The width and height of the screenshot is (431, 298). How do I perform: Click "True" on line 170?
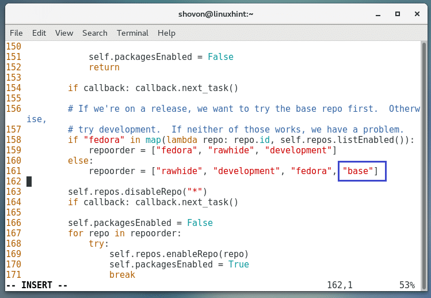[x=239, y=265]
